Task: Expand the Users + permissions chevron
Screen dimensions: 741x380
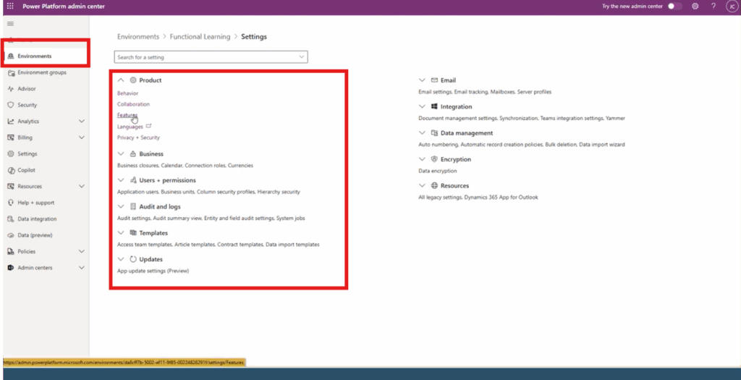Action: click(121, 180)
